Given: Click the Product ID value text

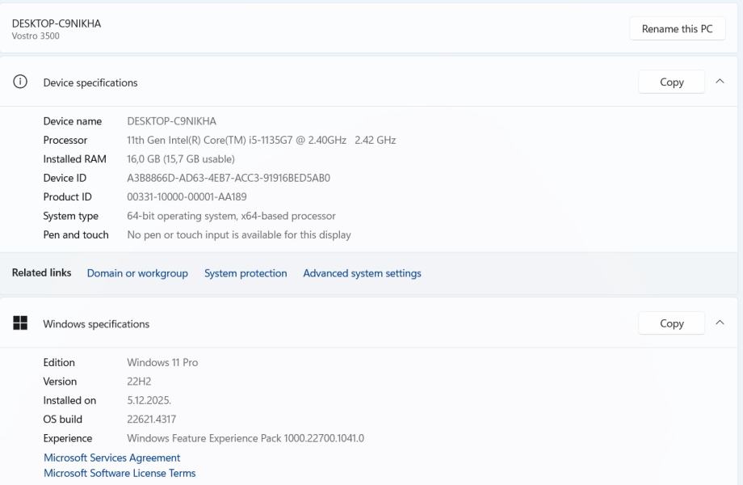Looking at the screenshot, I should click(187, 196).
